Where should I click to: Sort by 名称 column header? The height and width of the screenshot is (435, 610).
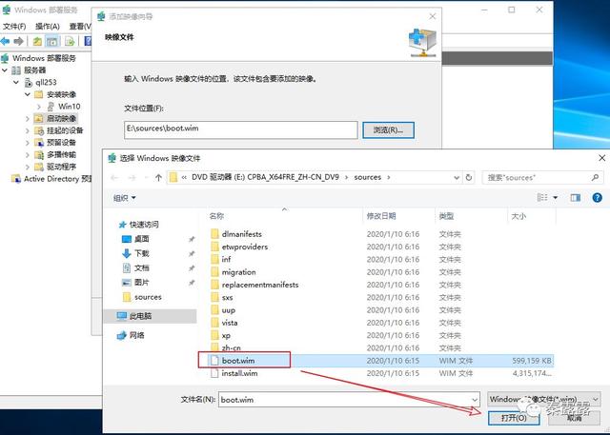tap(284, 216)
